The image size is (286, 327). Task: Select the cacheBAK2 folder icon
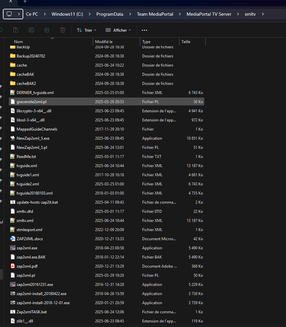(x=13, y=84)
